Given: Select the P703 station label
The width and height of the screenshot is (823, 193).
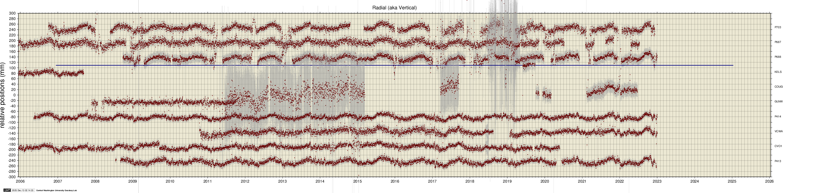Looking at the screenshot, I should [778, 27].
